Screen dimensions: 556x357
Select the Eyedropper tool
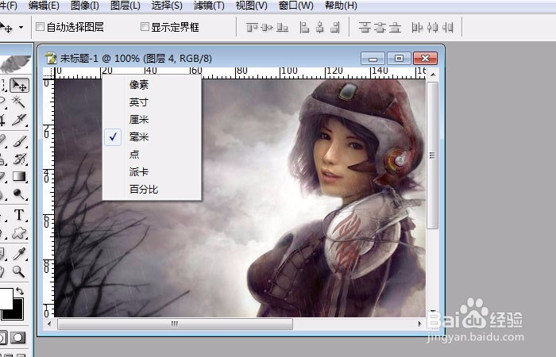tap(19, 254)
